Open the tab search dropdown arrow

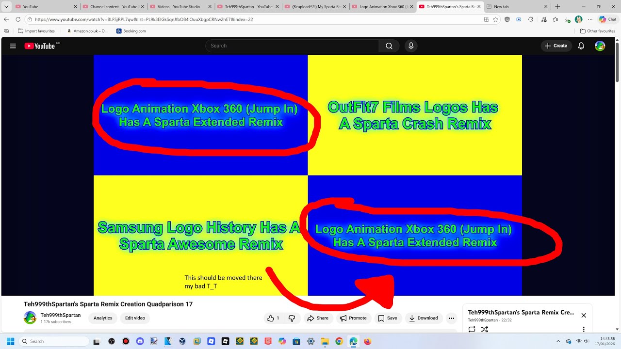click(6, 7)
